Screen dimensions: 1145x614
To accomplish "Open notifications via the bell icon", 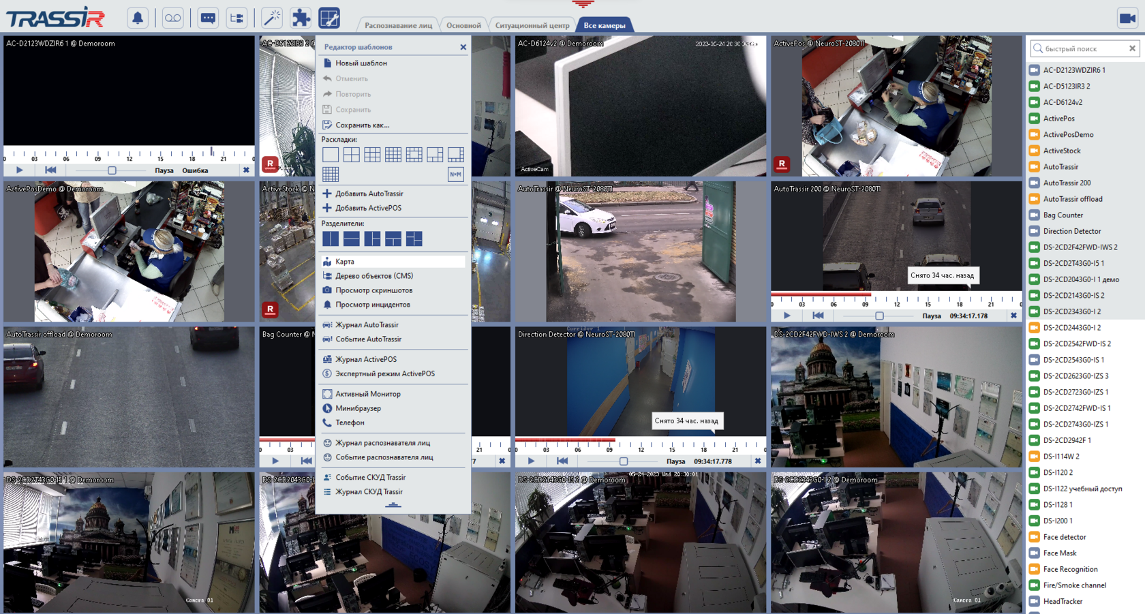I will [138, 18].
